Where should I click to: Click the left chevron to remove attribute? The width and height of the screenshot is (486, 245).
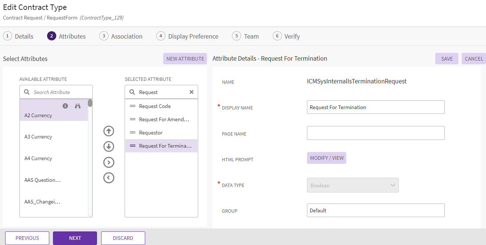coord(109,178)
